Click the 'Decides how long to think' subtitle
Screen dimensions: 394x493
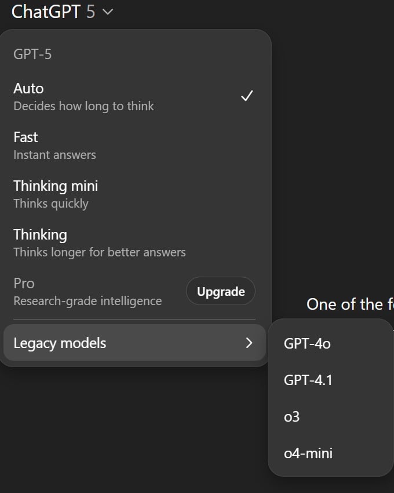83,106
